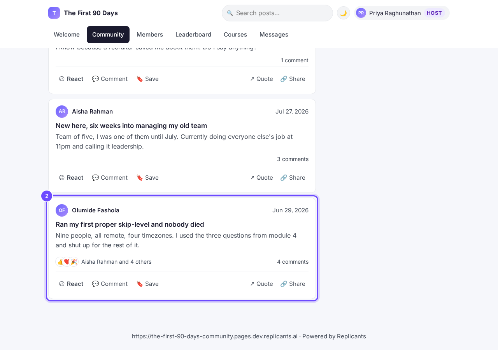Expand the 4 comments on Olumide's post
This screenshot has width=498, height=350.
pos(293,262)
